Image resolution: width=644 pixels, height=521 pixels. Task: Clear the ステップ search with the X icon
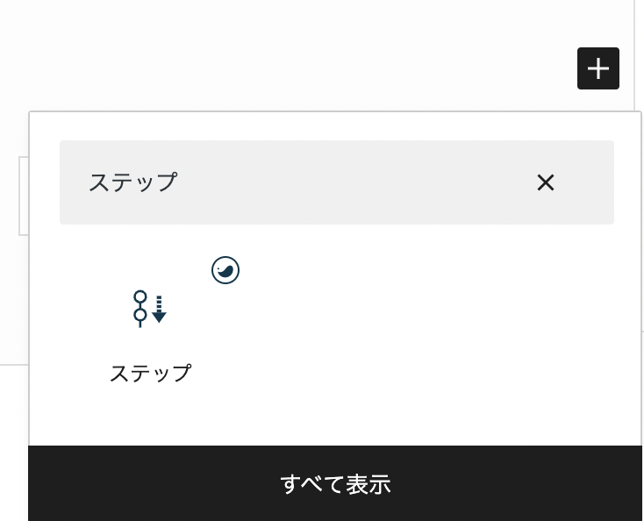point(546,182)
